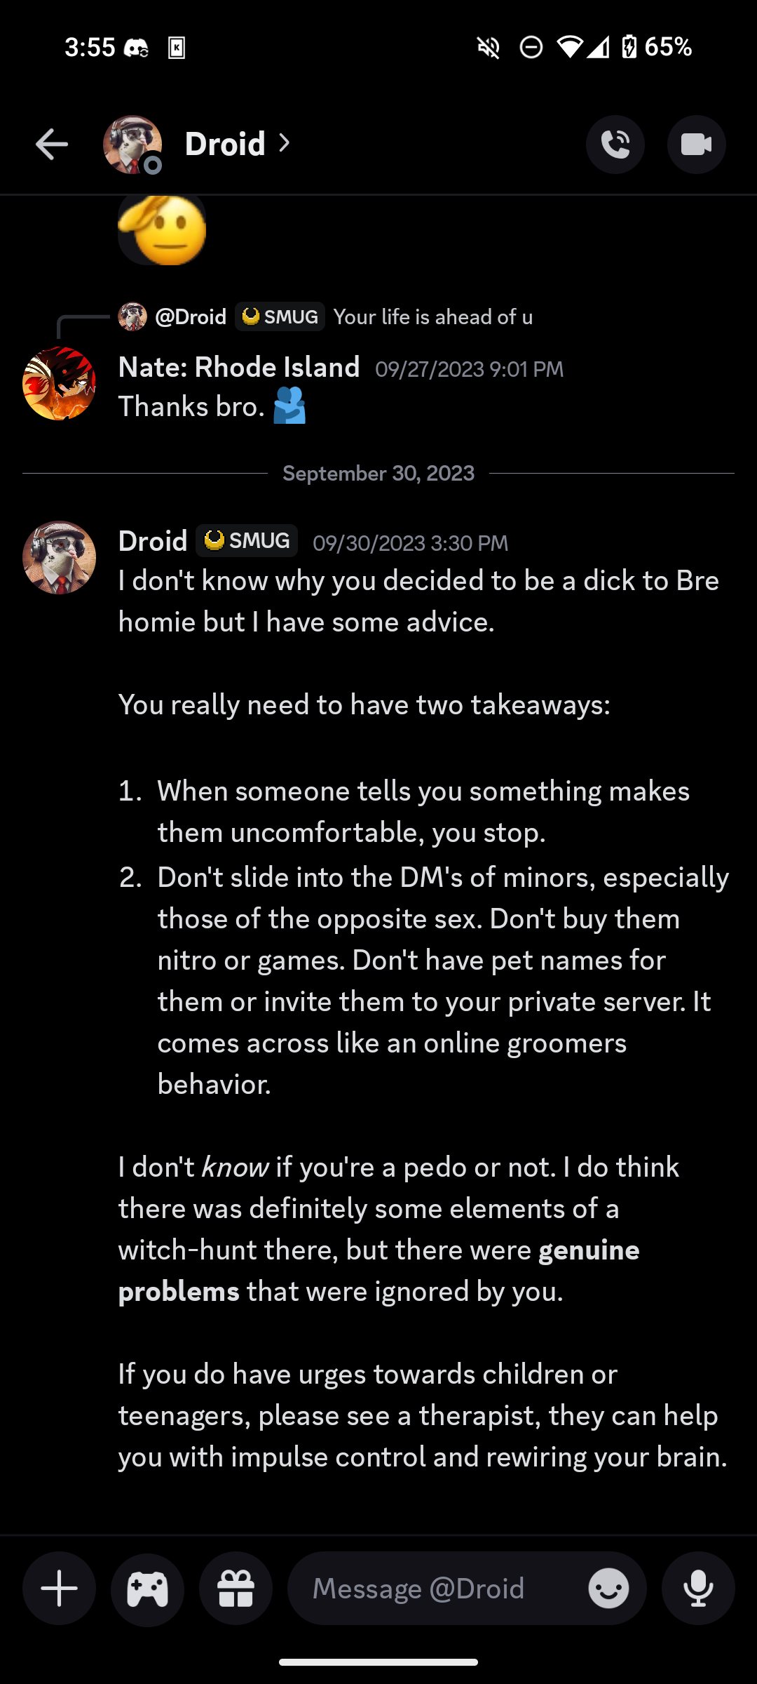Open the Nitro gift button

pyautogui.click(x=236, y=1589)
